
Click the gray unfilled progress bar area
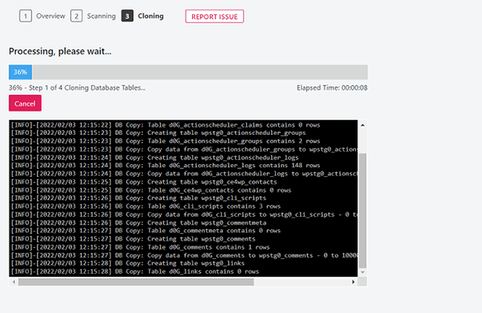point(196,72)
